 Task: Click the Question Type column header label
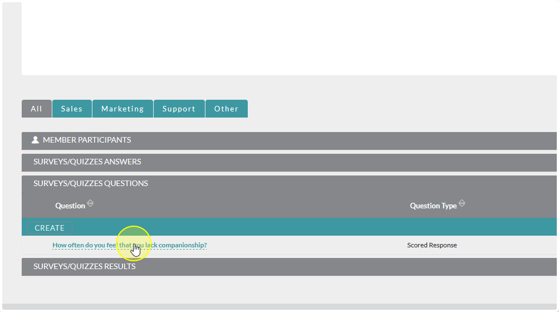point(433,206)
